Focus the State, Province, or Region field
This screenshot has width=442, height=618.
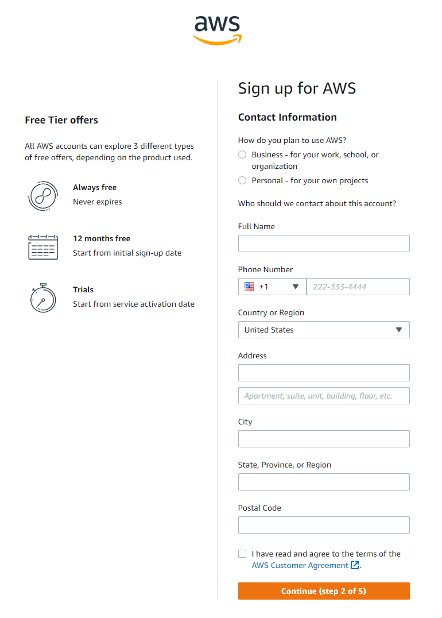click(324, 482)
